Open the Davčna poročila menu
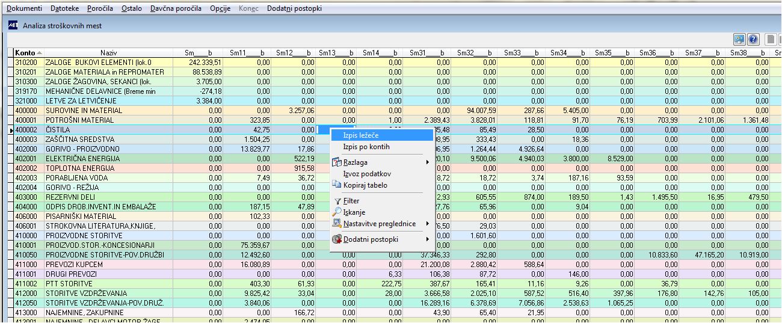782x323 pixels. [x=176, y=9]
